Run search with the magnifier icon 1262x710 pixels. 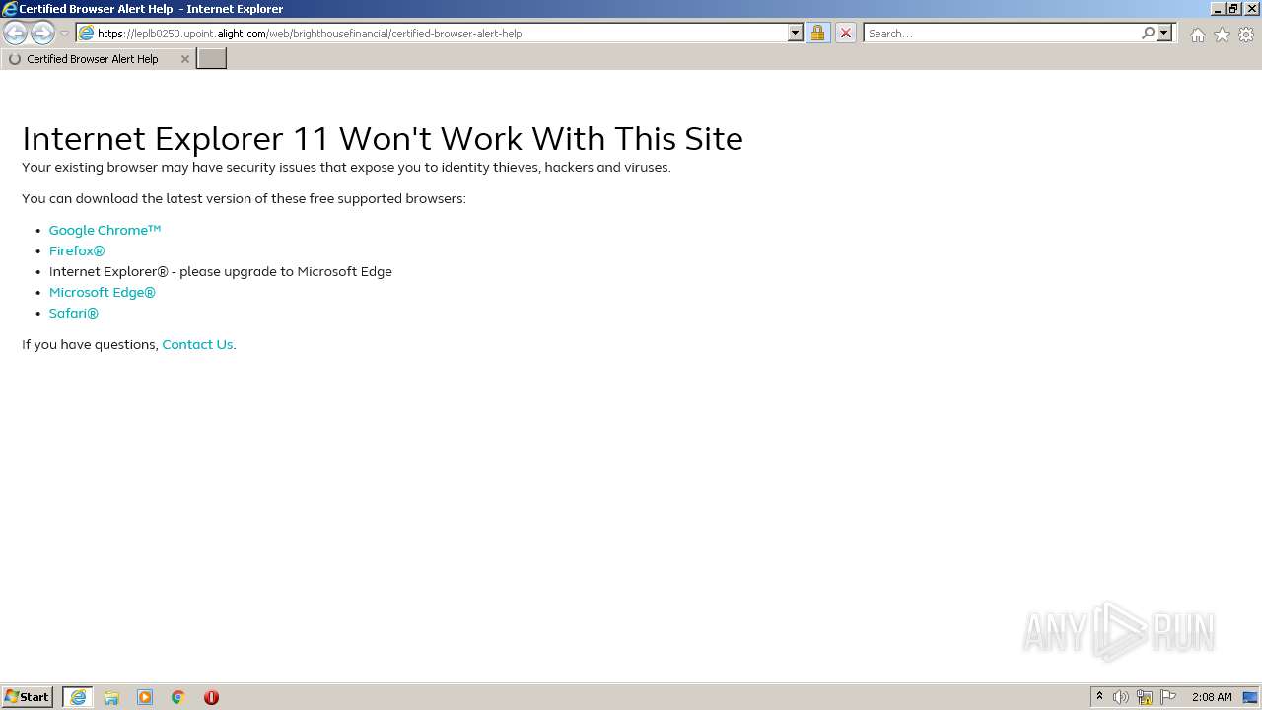[1148, 34]
